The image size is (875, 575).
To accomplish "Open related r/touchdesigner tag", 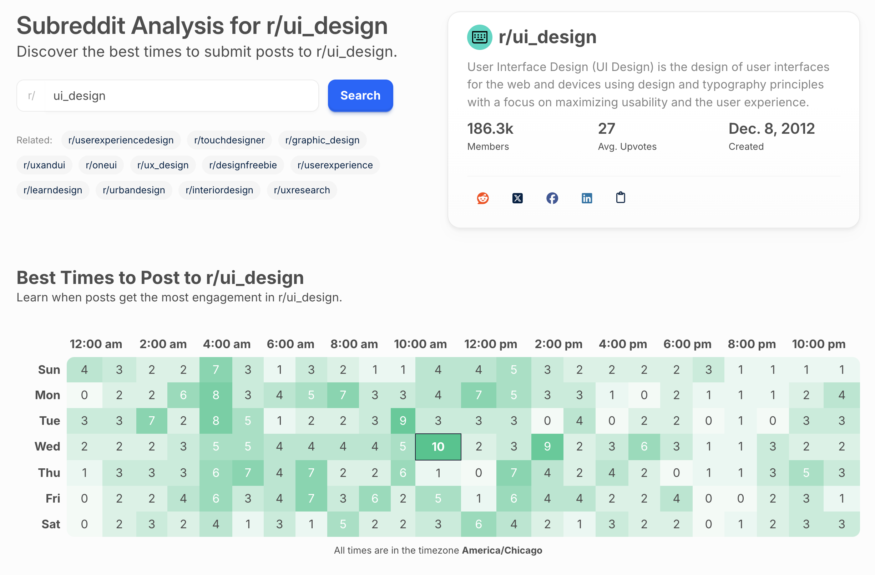I will (x=229, y=140).
